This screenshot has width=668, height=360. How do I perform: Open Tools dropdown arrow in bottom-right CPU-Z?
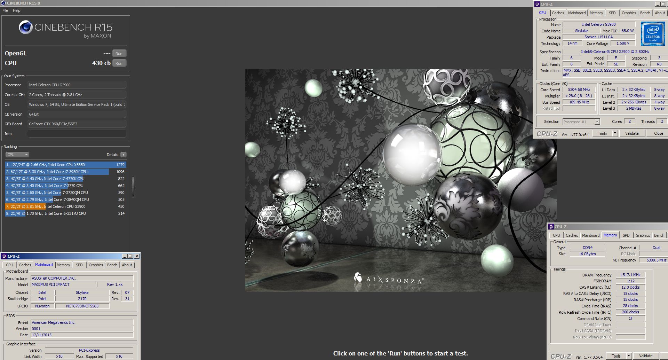629,356
